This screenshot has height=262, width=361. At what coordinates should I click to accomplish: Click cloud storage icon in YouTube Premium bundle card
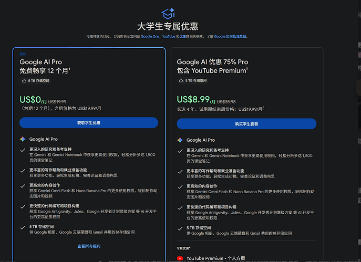[181, 81]
